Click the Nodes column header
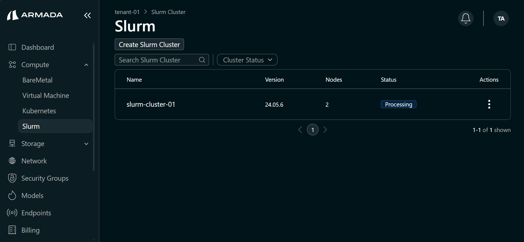The width and height of the screenshot is (524, 242). pos(334,80)
